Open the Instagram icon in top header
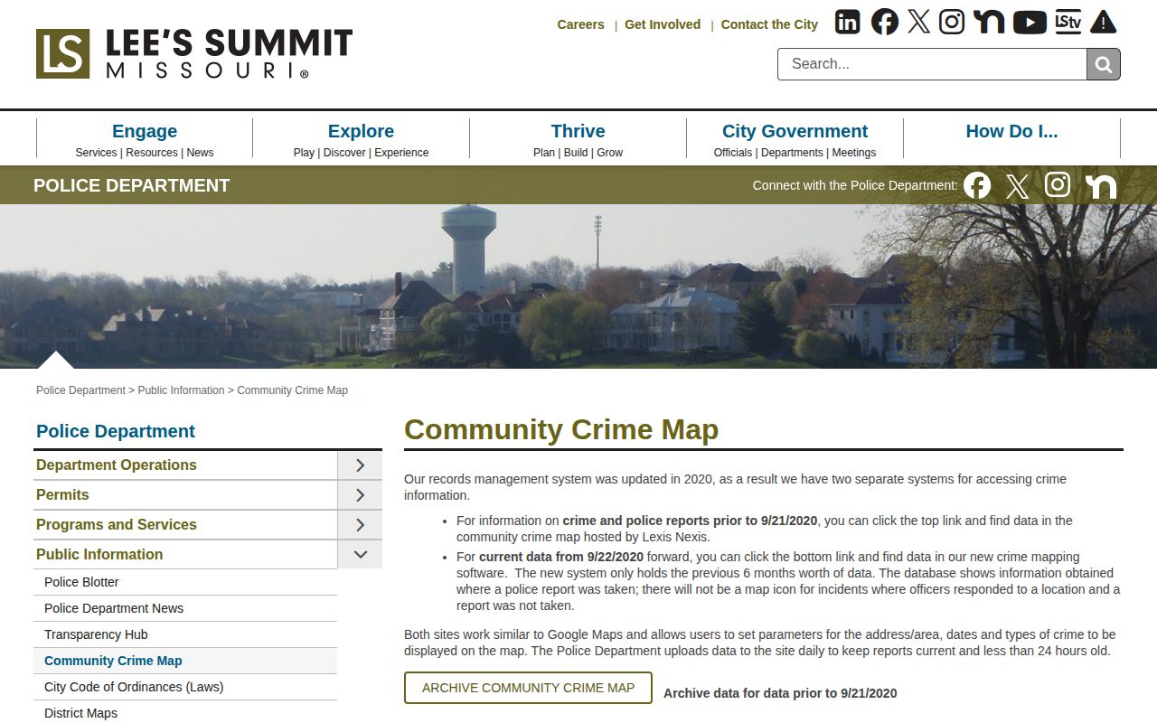This screenshot has height=723, width=1157. pyautogui.click(x=952, y=22)
